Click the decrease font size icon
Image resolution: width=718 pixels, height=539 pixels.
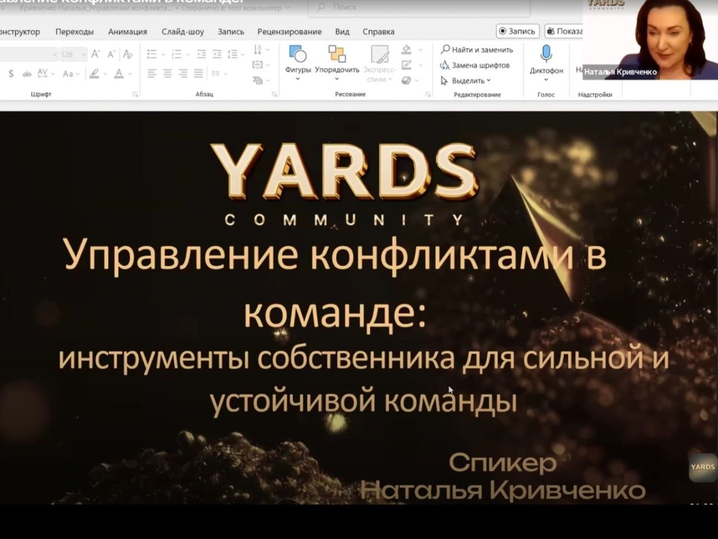click(x=111, y=54)
